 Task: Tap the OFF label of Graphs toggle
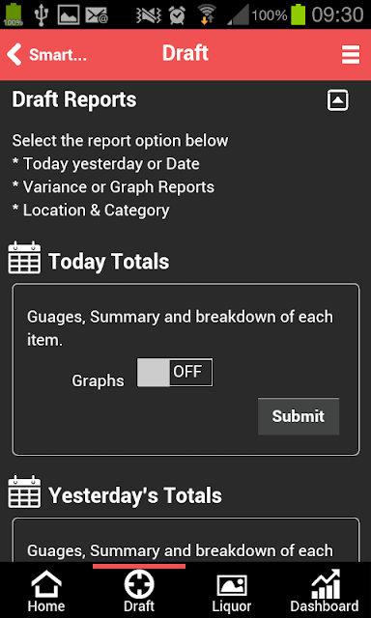coord(187,372)
